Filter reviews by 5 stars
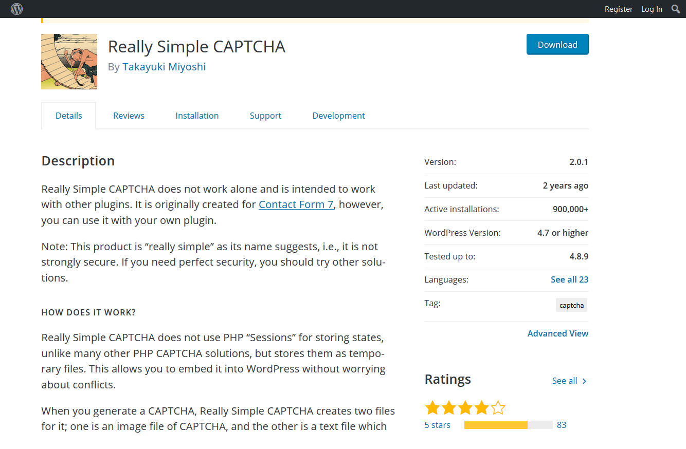Viewport: 686px width, 449px height. [438, 425]
